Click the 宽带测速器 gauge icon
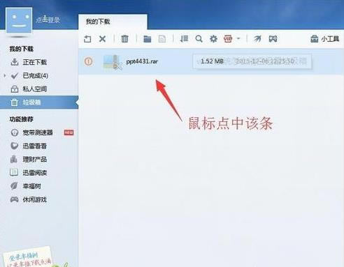Image resolution: width=344 pixels, height=267 pixels. pos(15,132)
